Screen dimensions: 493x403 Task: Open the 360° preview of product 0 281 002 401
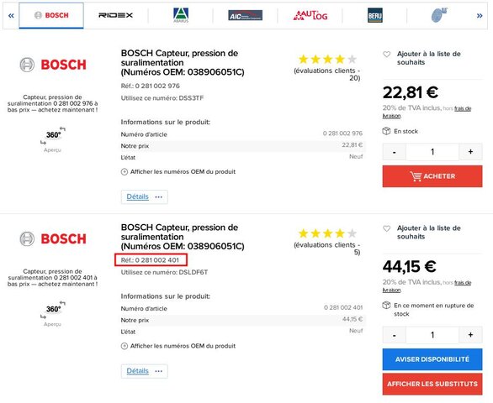[53, 310]
